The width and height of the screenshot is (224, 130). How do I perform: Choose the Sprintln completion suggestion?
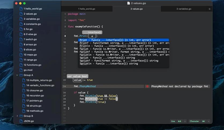[124, 64]
